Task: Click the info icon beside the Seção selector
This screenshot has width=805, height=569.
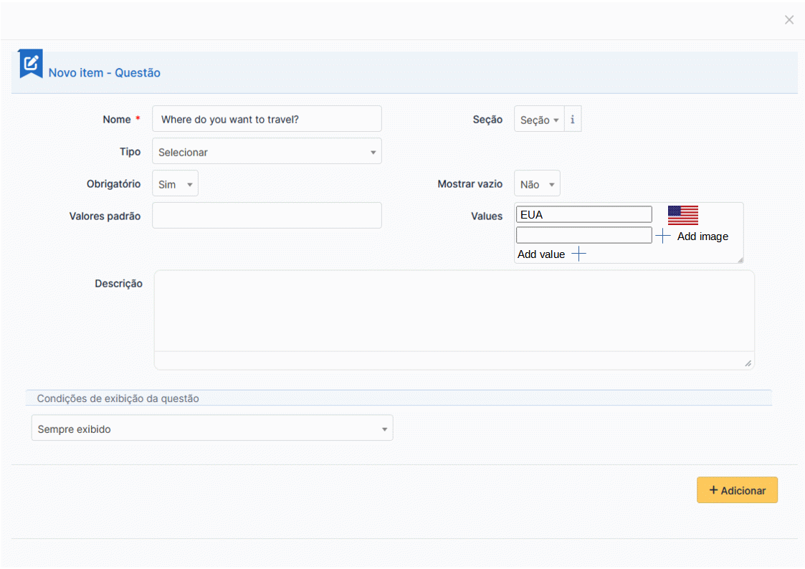Action: click(572, 119)
